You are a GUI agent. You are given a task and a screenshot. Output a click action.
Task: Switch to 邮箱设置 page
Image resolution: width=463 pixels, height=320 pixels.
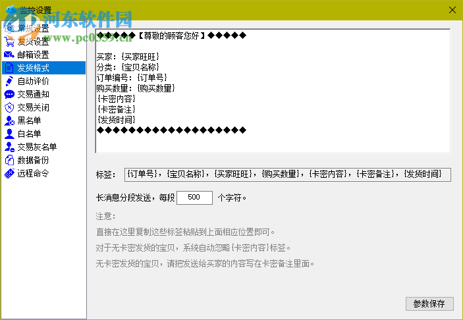pyautogui.click(x=43, y=55)
